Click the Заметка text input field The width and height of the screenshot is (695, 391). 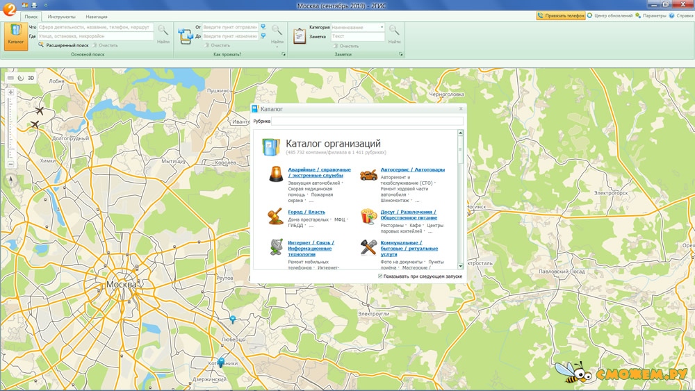(358, 36)
